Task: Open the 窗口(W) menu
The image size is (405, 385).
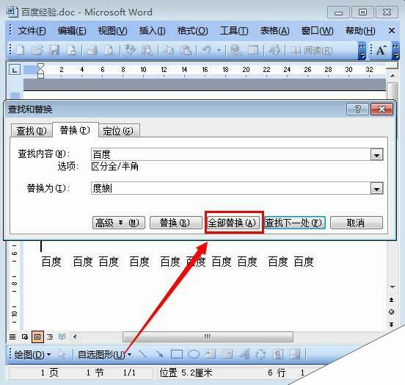Action: pos(317,31)
